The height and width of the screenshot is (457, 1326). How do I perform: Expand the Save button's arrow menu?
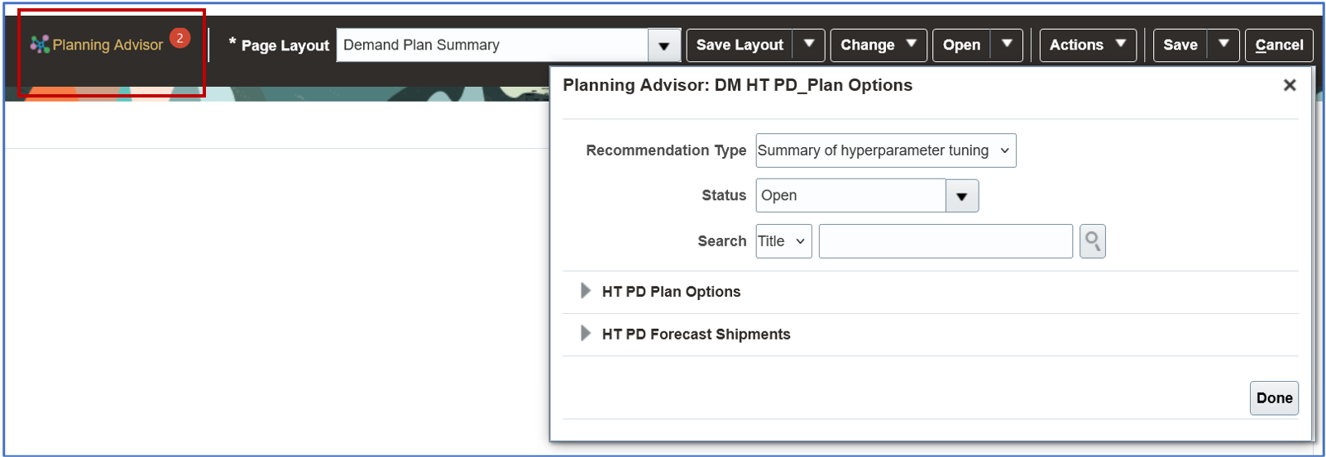pos(1223,45)
